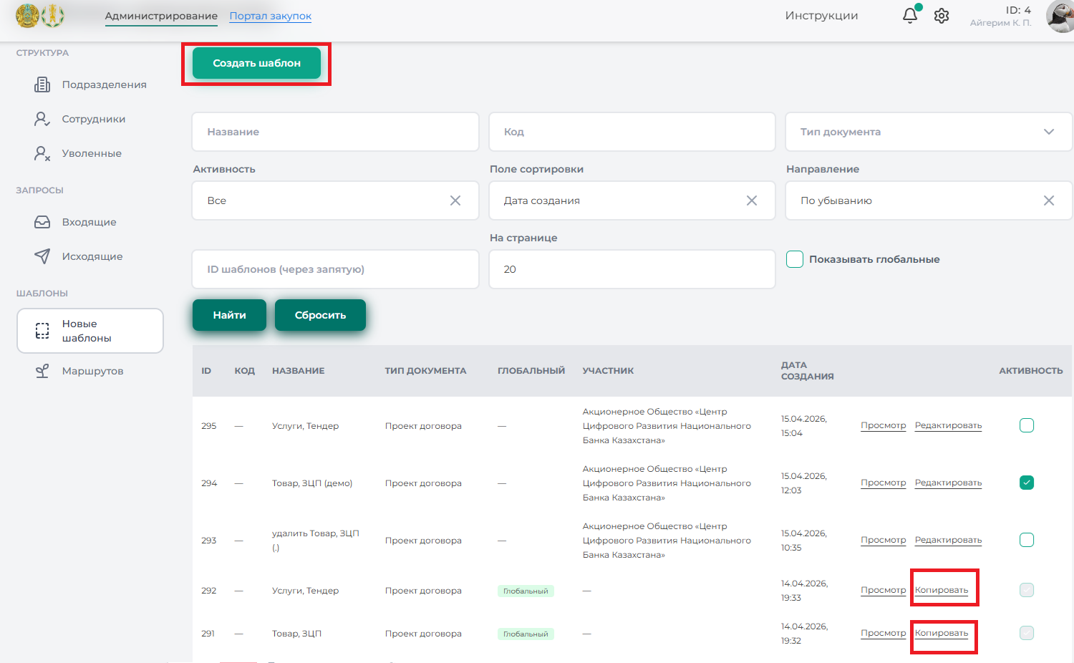Activate template 295 using its checkbox
Screen dimensions: 1074x663
(x=1026, y=425)
